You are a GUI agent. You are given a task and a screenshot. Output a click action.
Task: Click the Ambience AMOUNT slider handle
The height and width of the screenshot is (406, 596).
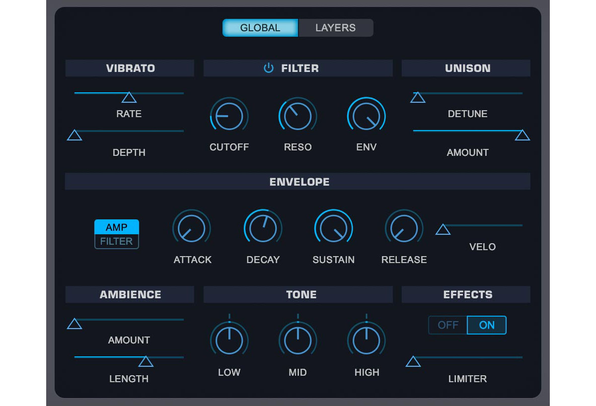tap(74, 324)
